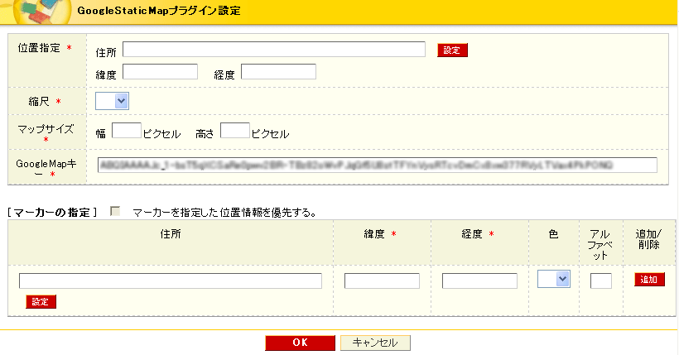The height and width of the screenshot is (355, 679).
Task: Click the 縮尺 label
Action: (39, 102)
